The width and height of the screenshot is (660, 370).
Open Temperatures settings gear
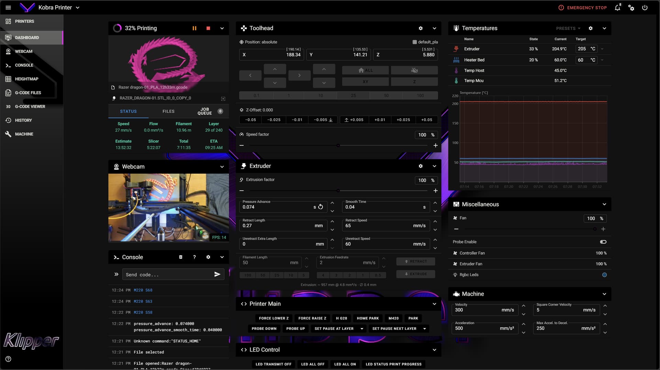[591, 28]
